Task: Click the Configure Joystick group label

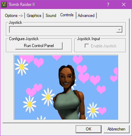Action: click(x=24, y=39)
